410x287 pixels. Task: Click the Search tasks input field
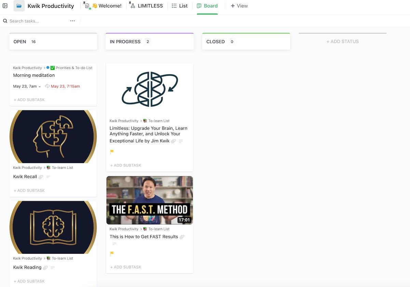pyautogui.click(x=38, y=21)
